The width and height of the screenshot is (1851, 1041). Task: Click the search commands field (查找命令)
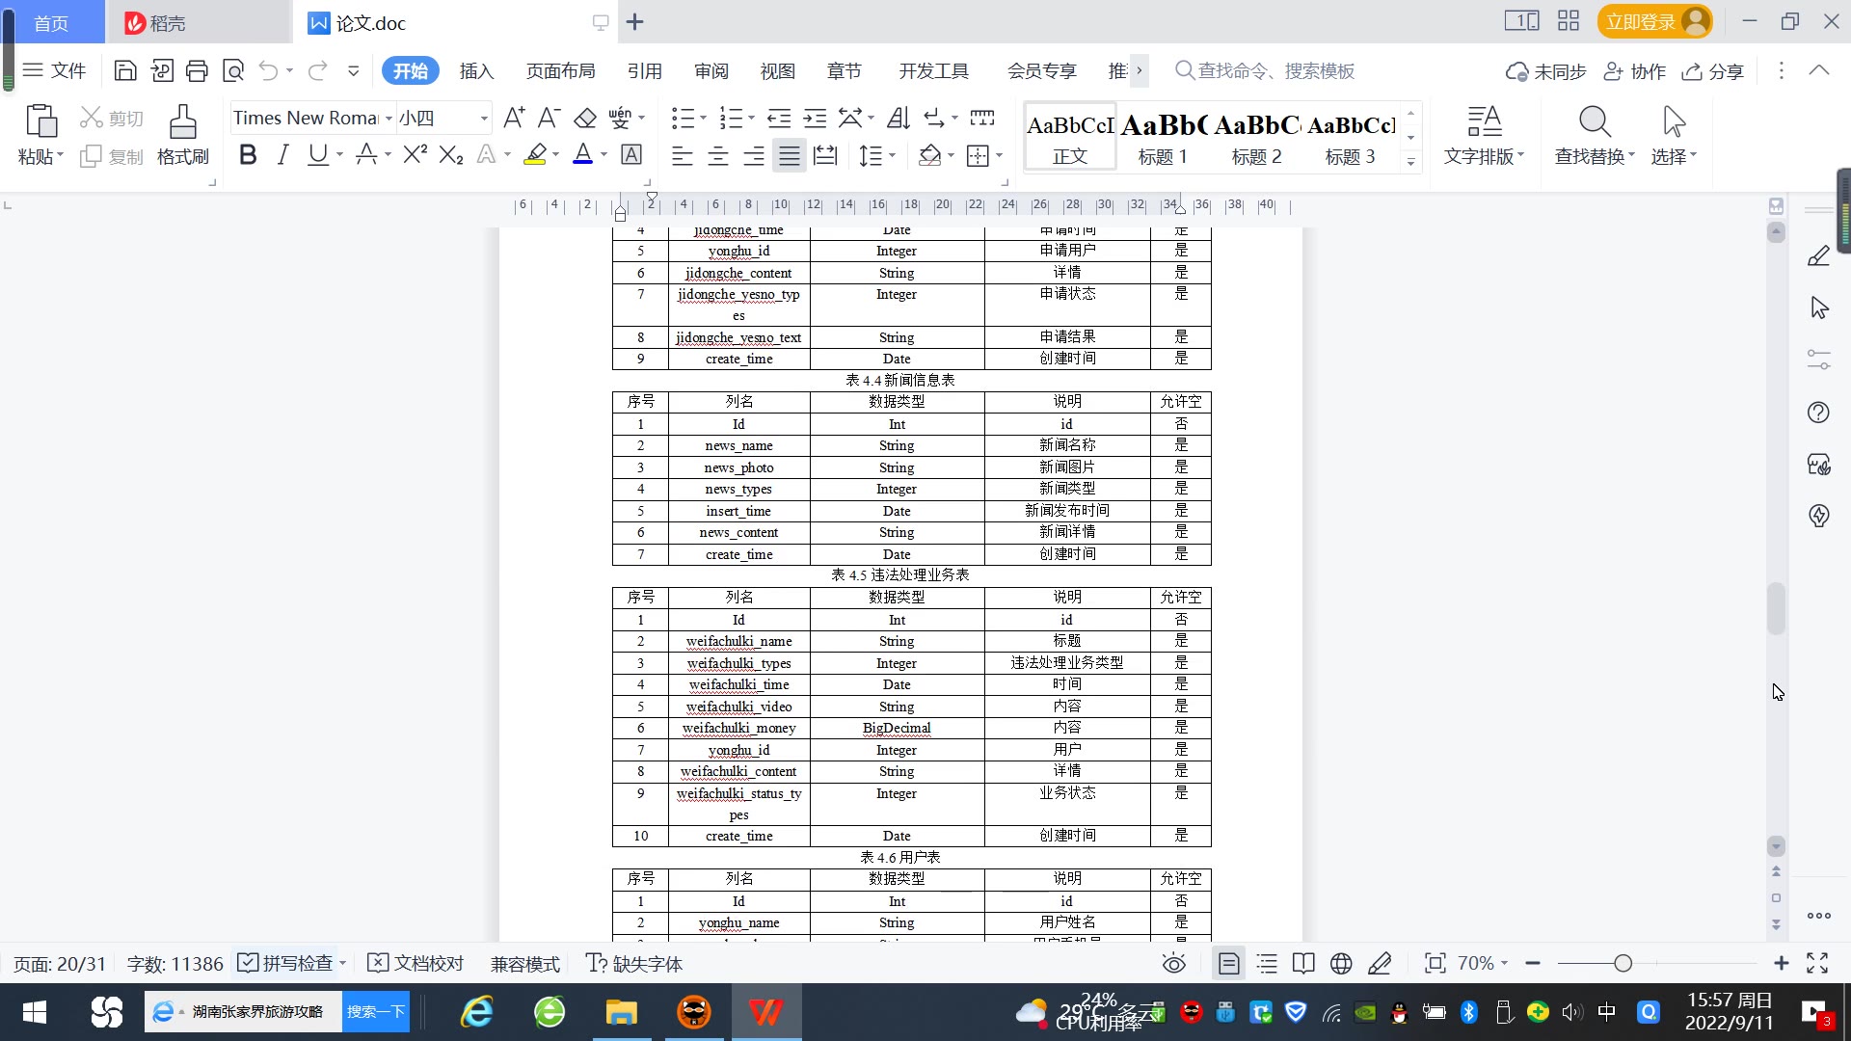[x=1274, y=71]
